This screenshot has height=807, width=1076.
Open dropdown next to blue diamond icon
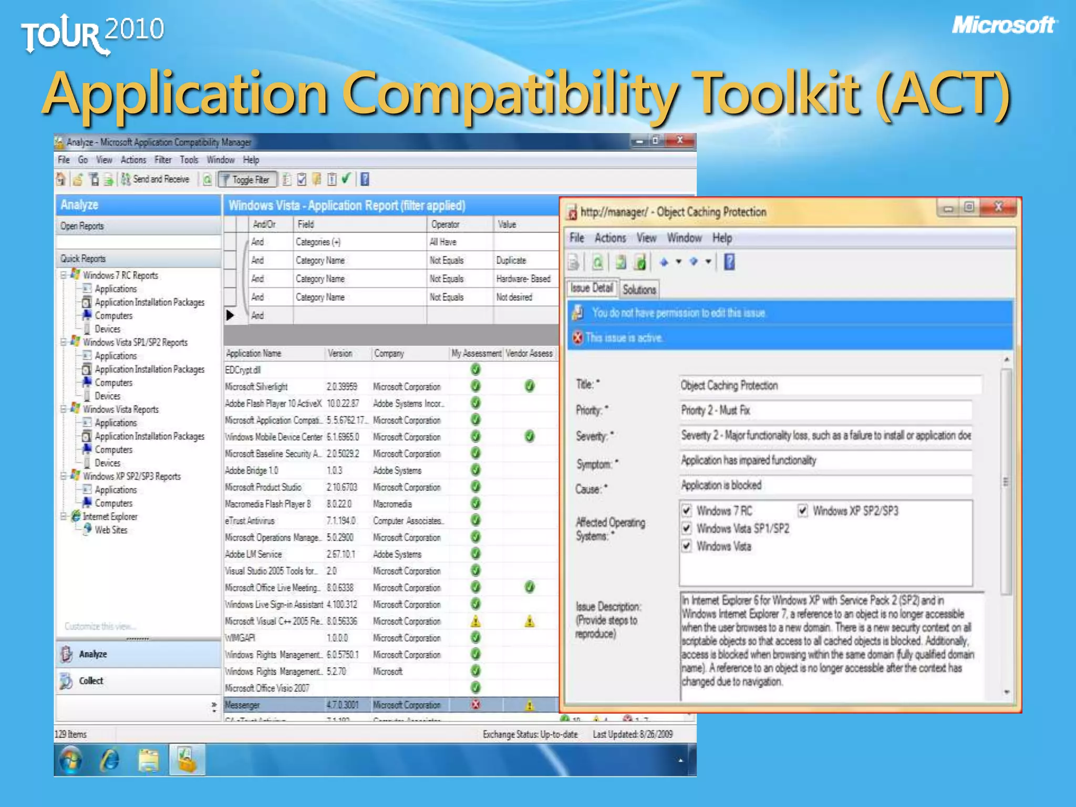tap(708, 262)
